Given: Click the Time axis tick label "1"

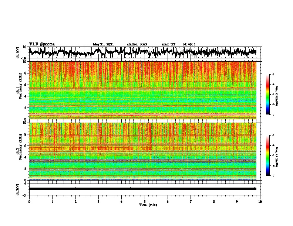Looking at the screenshot, I should pos(52,202).
